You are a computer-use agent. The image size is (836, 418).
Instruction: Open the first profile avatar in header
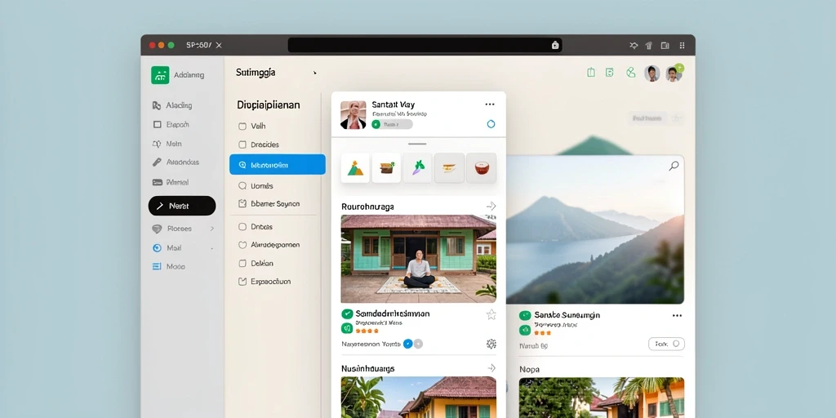[651, 73]
